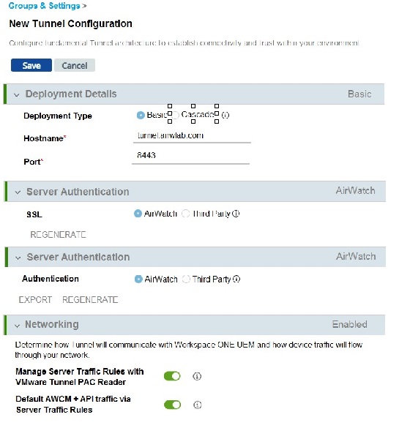399x439 pixels.
Task: Toggle Manage Server Traffic Rules switch
Action: tap(172, 376)
